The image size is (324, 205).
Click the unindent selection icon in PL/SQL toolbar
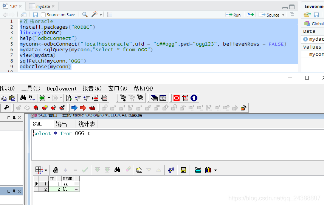(87, 98)
